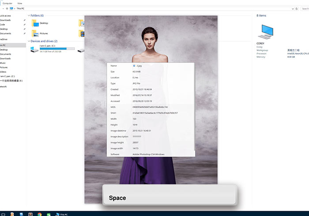309x216 pixels.
Task: Focus the Search box in Explorer
Action: click(x=305, y=9)
